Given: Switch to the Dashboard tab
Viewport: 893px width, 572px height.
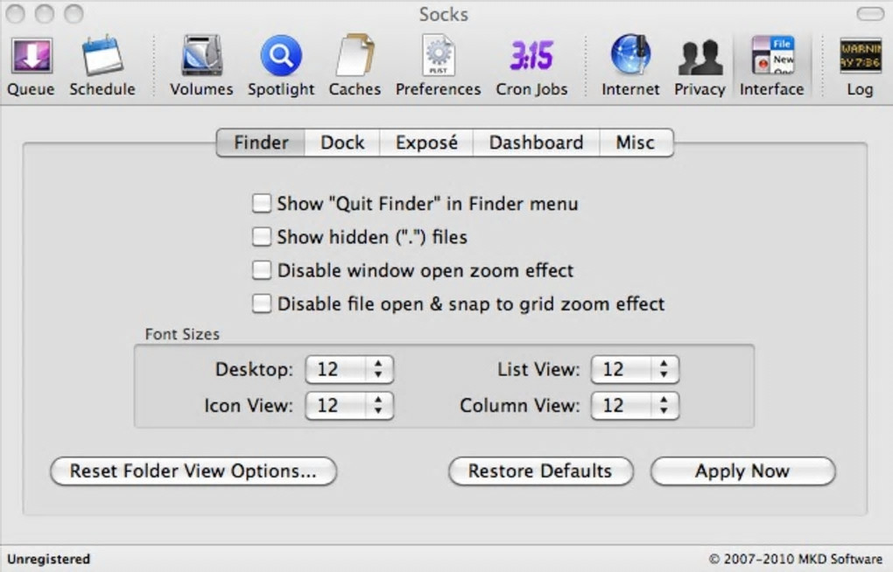Looking at the screenshot, I should point(536,143).
